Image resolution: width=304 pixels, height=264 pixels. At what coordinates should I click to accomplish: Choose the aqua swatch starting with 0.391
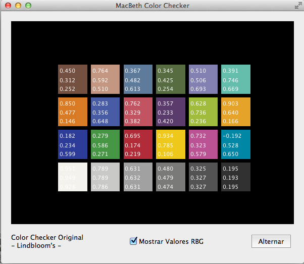click(236, 79)
